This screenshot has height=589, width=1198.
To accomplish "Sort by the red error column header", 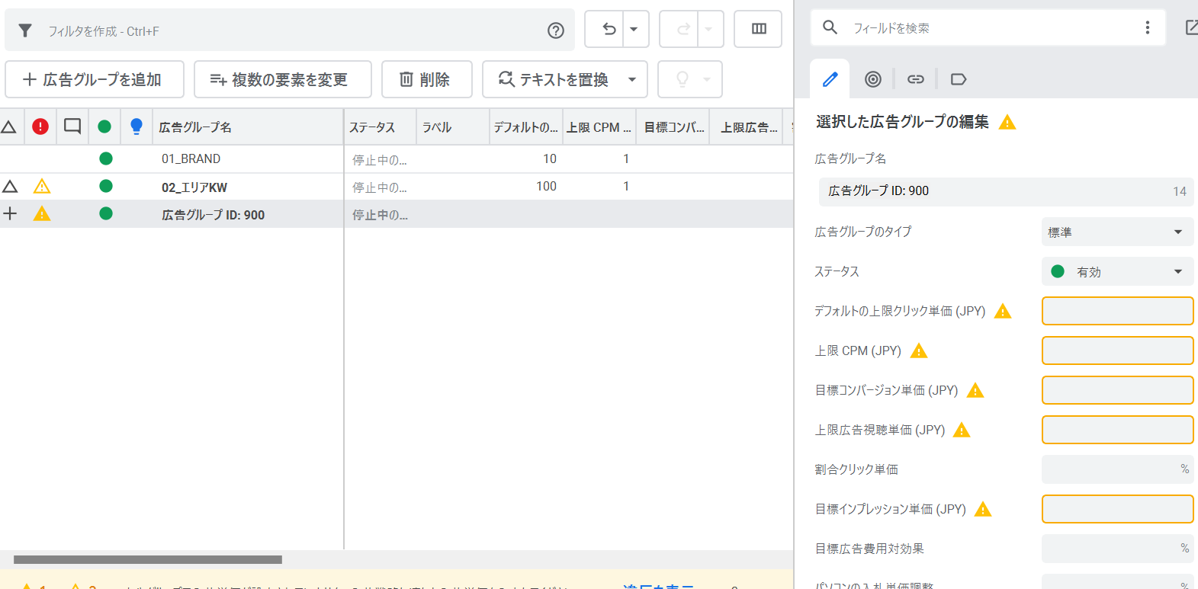I will (x=40, y=126).
